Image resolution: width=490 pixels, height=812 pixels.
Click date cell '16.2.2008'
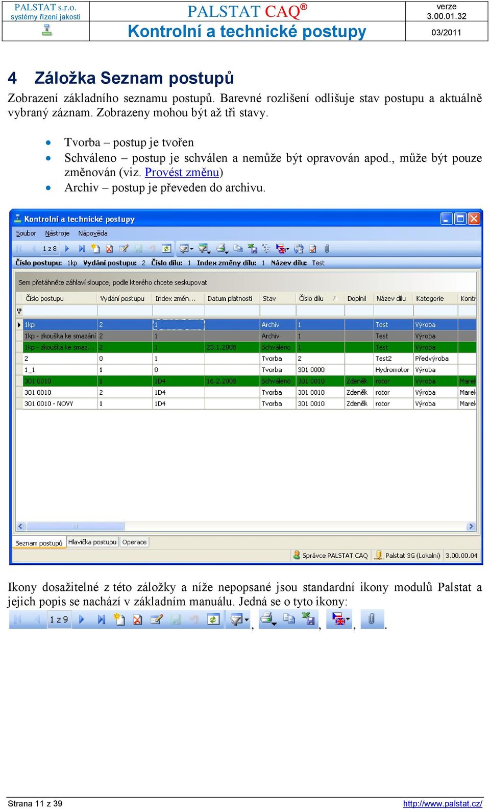[x=232, y=381]
